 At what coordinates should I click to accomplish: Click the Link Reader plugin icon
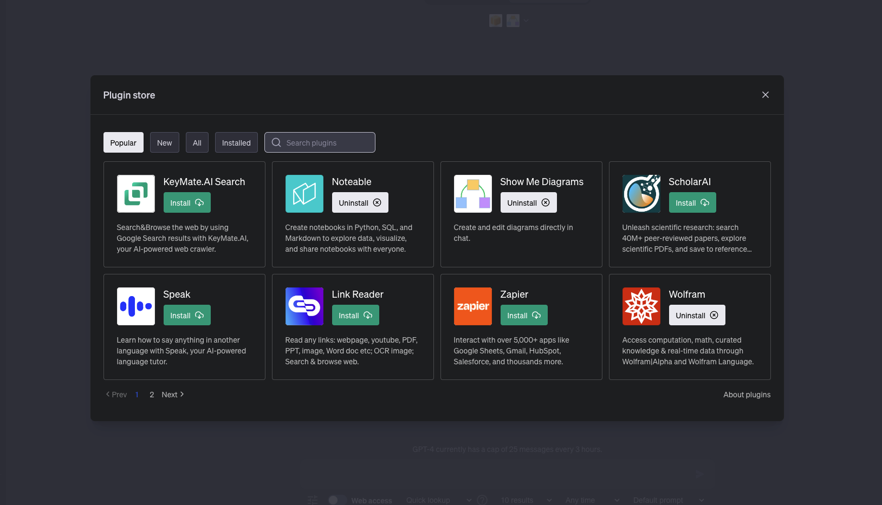pyautogui.click(x=304, y=306)
